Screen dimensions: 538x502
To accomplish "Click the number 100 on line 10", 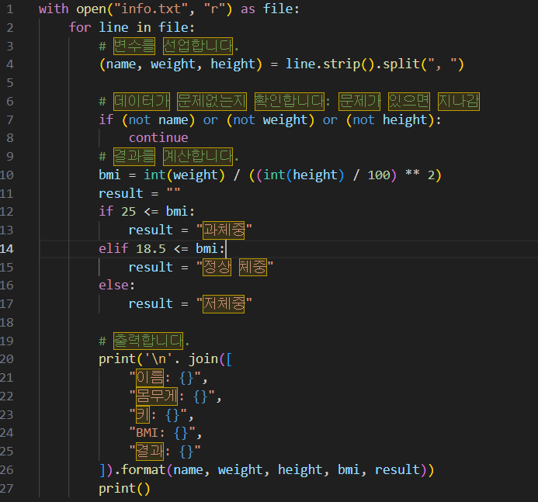I will tap(379, 175).
